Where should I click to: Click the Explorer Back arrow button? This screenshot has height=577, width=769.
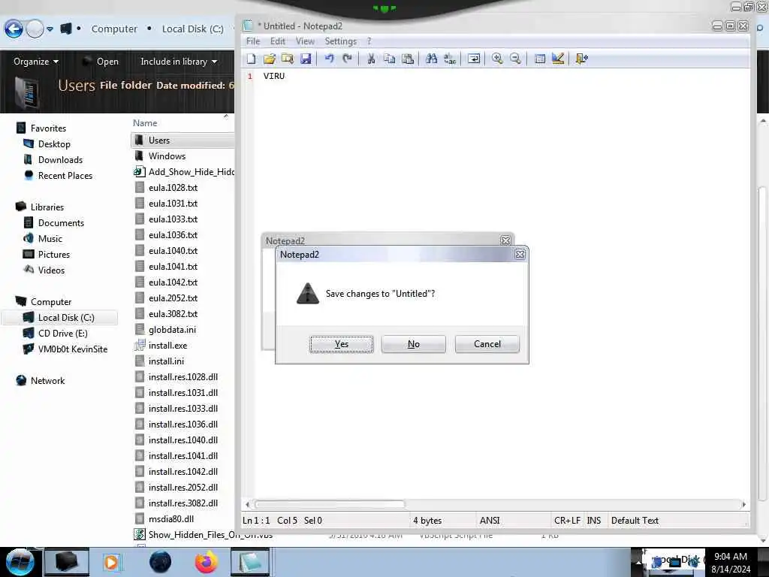coord(14,29)
